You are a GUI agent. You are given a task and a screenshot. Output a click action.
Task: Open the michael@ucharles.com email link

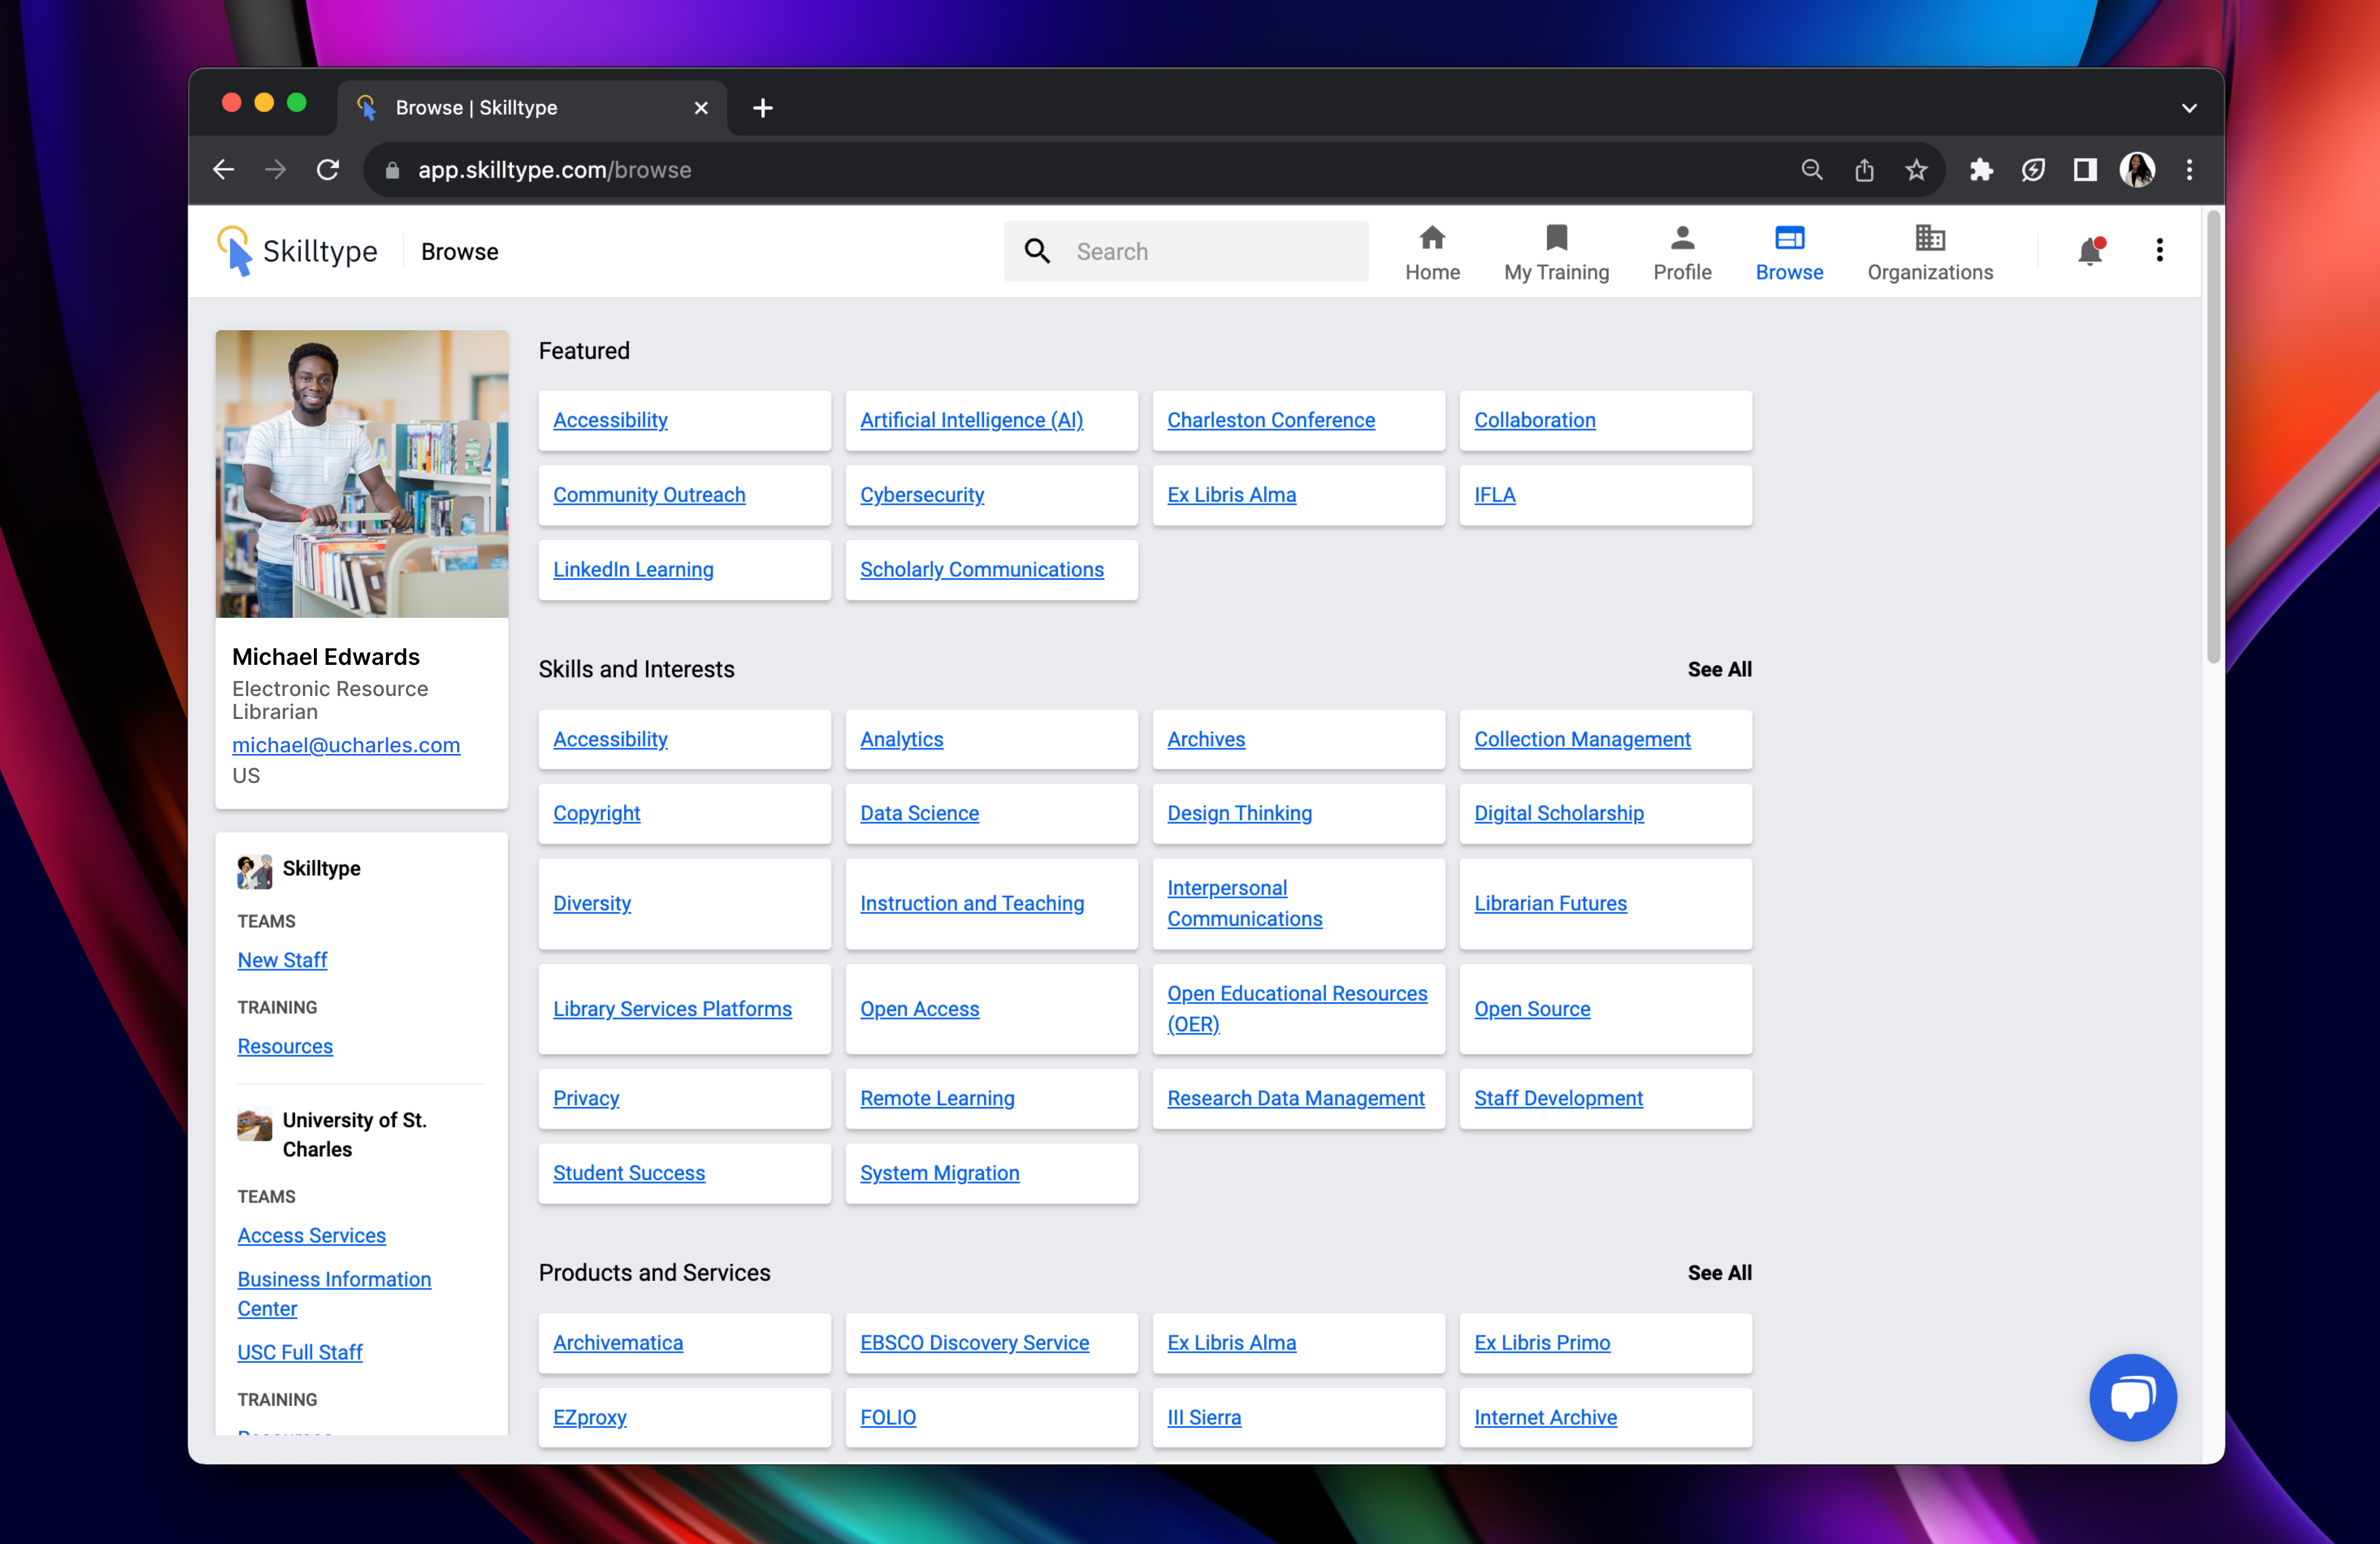coord(346,745)
